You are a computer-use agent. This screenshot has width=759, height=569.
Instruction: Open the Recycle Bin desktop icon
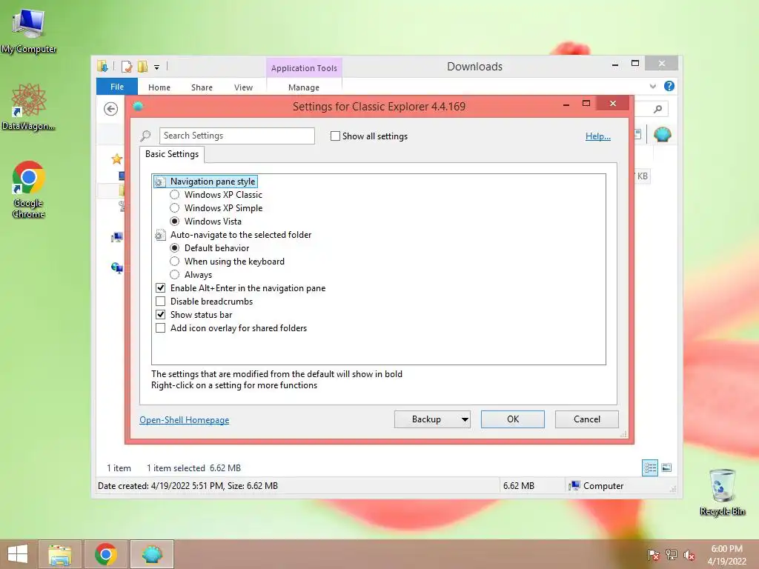click(722, 492)
